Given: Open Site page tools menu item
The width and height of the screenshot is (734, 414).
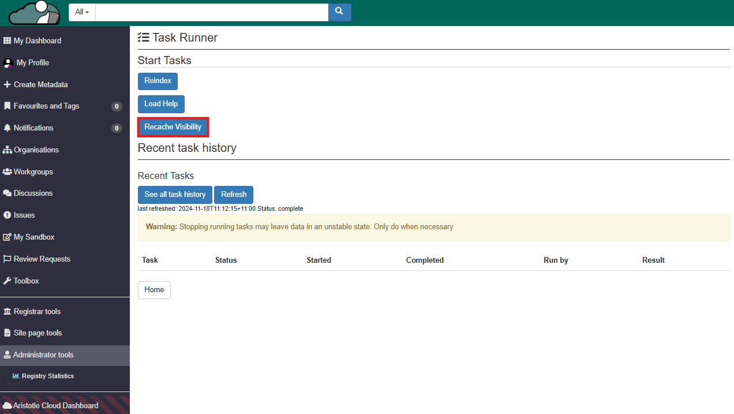Looking at the screenshot, I should coord(38,333).
